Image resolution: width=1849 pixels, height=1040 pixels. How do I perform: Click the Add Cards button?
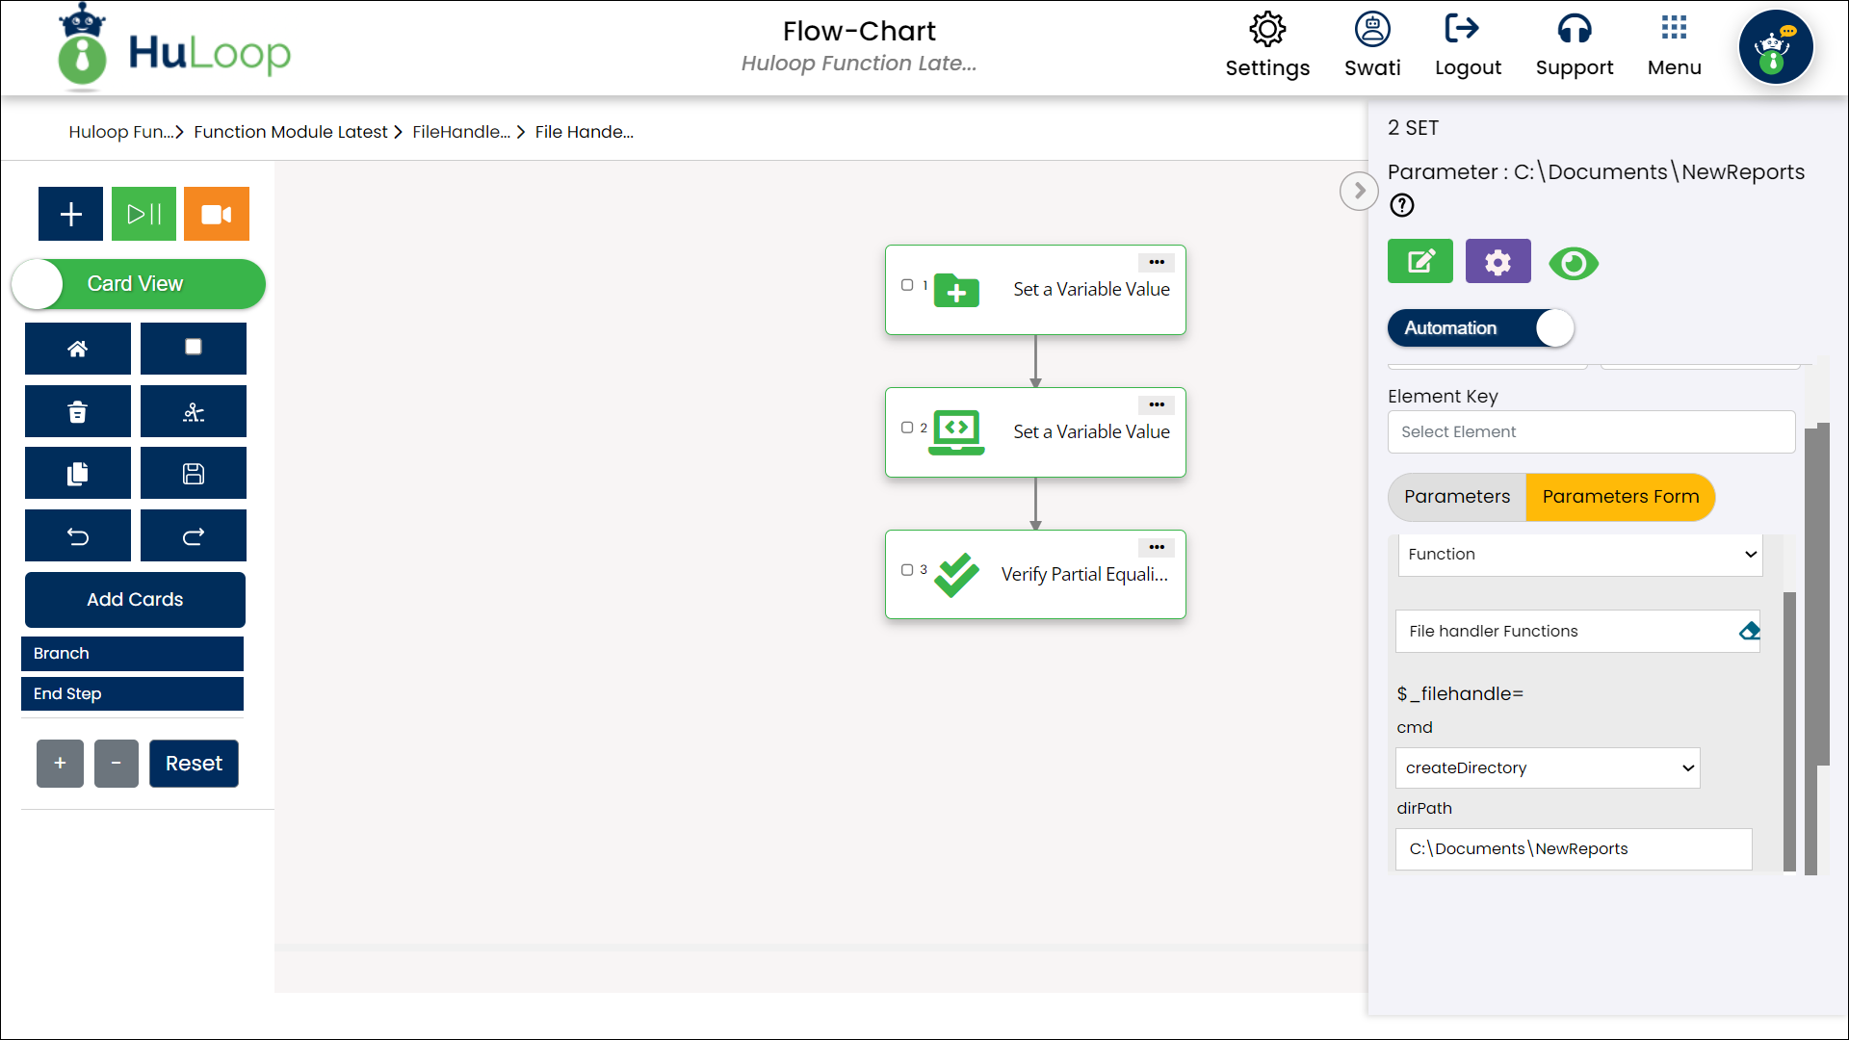[135, 600]
